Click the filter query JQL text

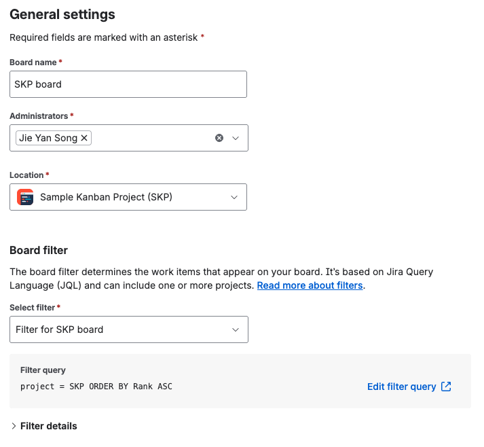(96, 387)
